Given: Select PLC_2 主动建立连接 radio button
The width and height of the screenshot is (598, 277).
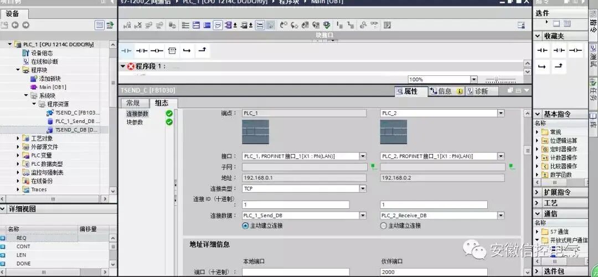Looking at the screenshot, I should [x=384, y=225].
